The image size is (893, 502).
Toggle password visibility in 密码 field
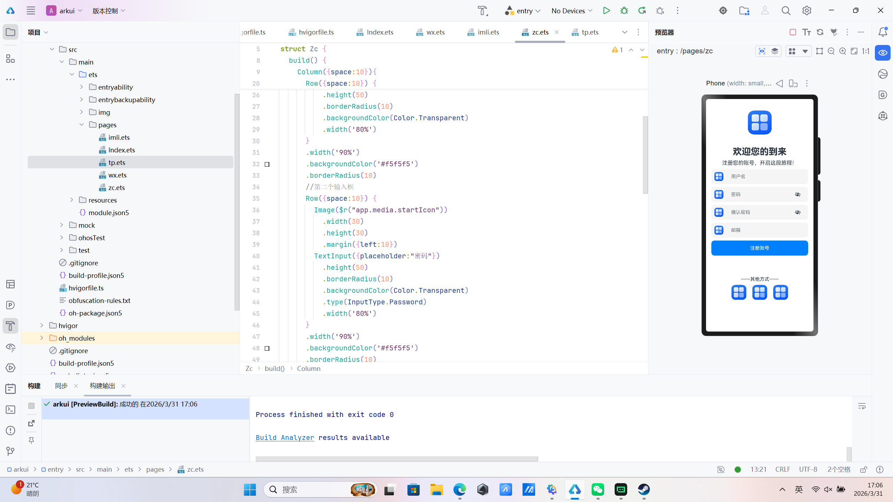(797, 195)
